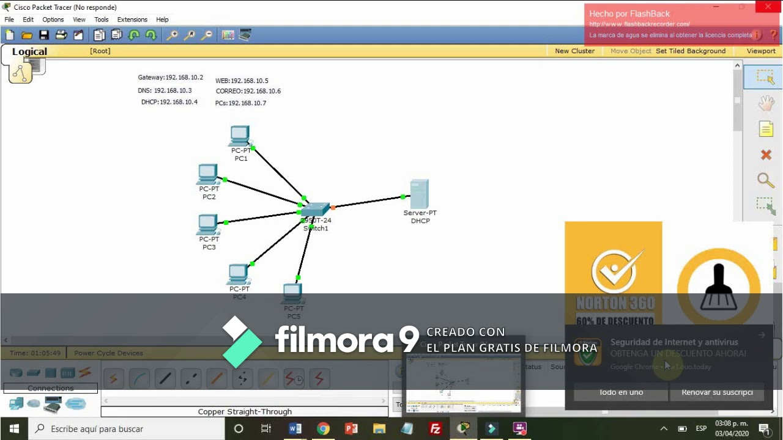This screenshot has height=440, width=783.
Task: Click the Undo green arrow icon
Action: [134, 35]
